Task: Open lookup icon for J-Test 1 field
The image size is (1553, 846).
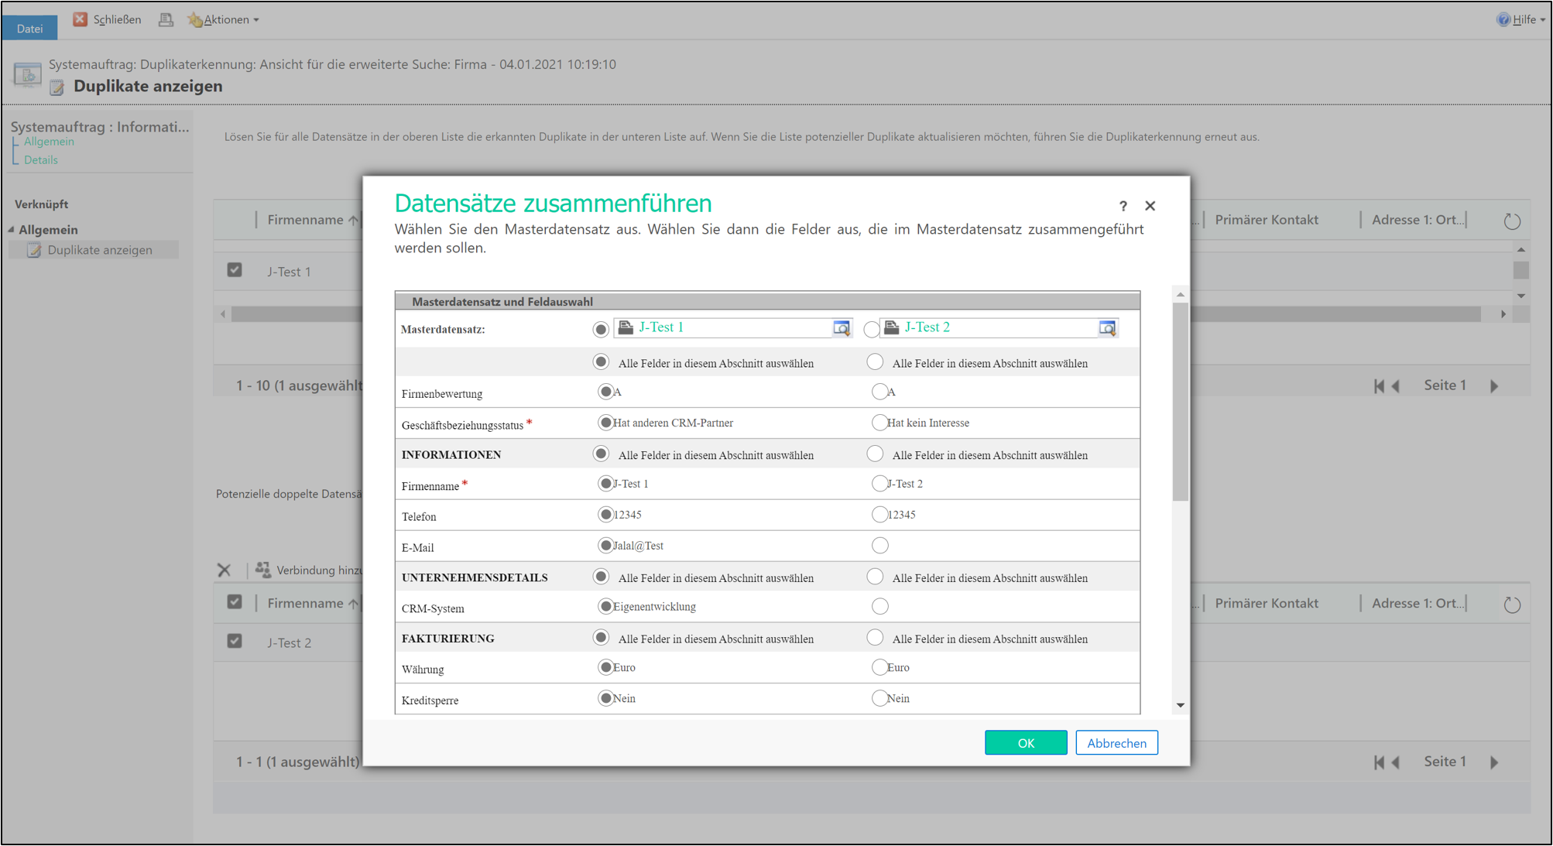Action: 842,328
